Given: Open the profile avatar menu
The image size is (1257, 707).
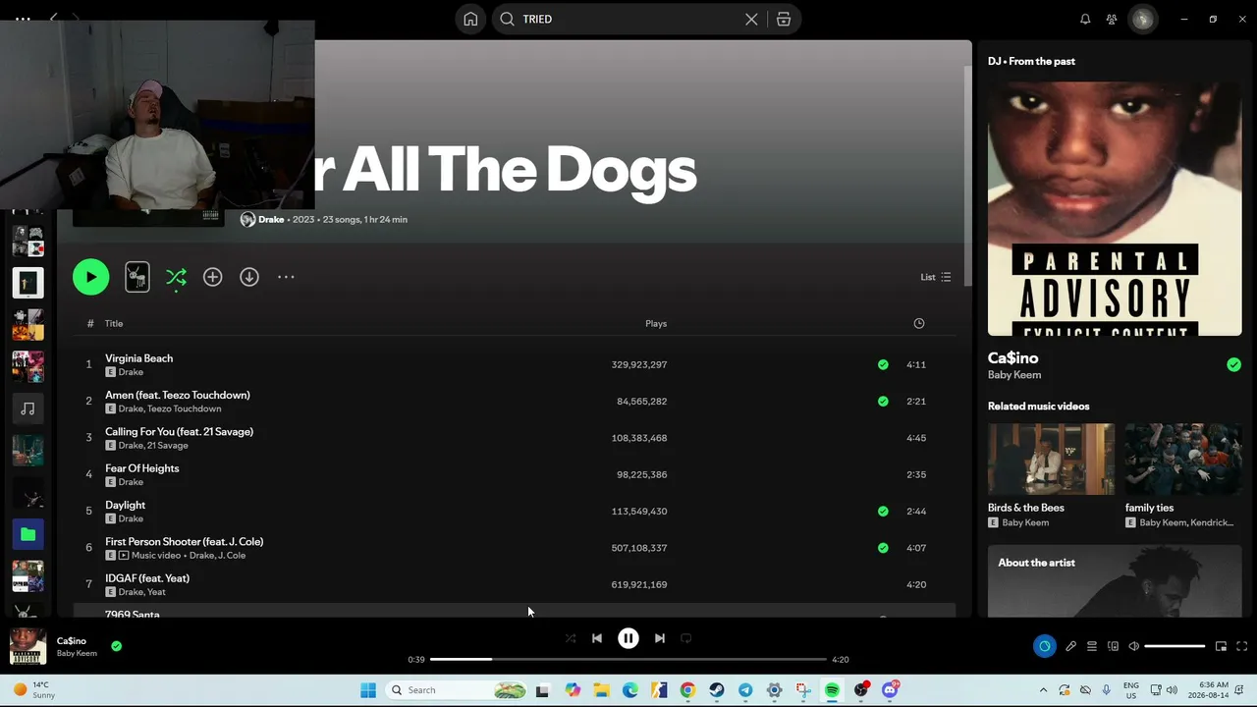Looking at the screenshot, I should point(1142,19).
